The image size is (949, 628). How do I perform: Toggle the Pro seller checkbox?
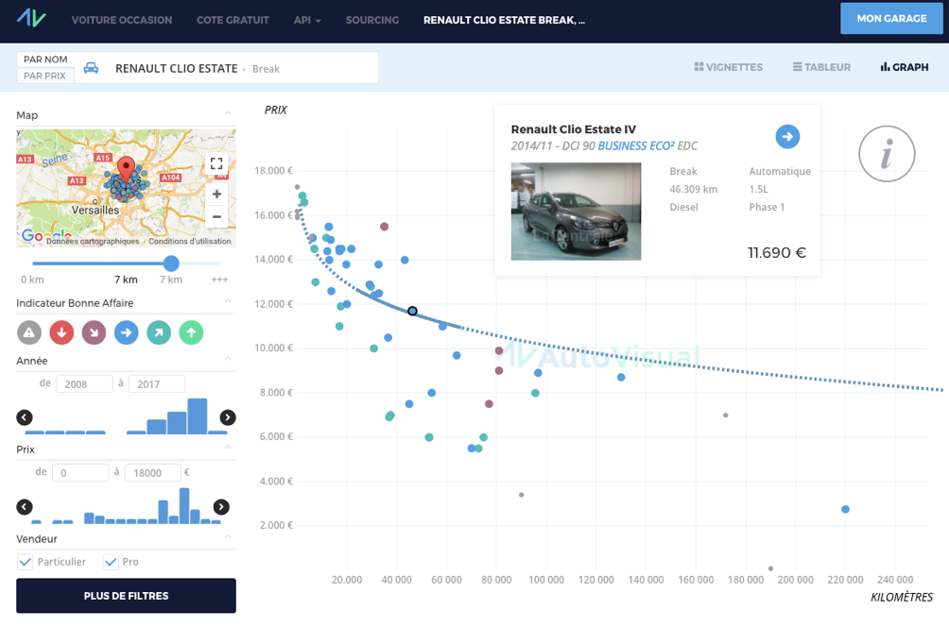click(x=111, y=562)
